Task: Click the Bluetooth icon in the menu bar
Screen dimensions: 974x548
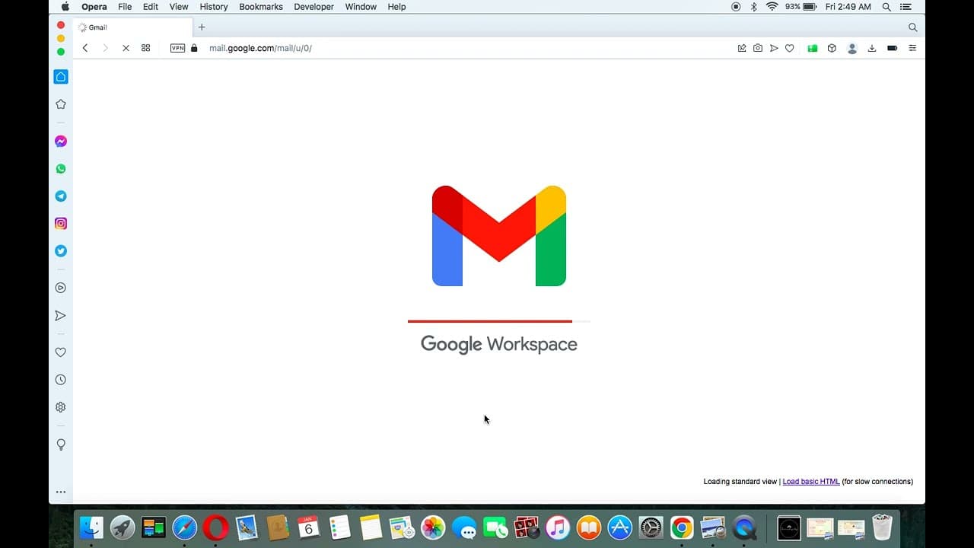Action: (754, 7)
